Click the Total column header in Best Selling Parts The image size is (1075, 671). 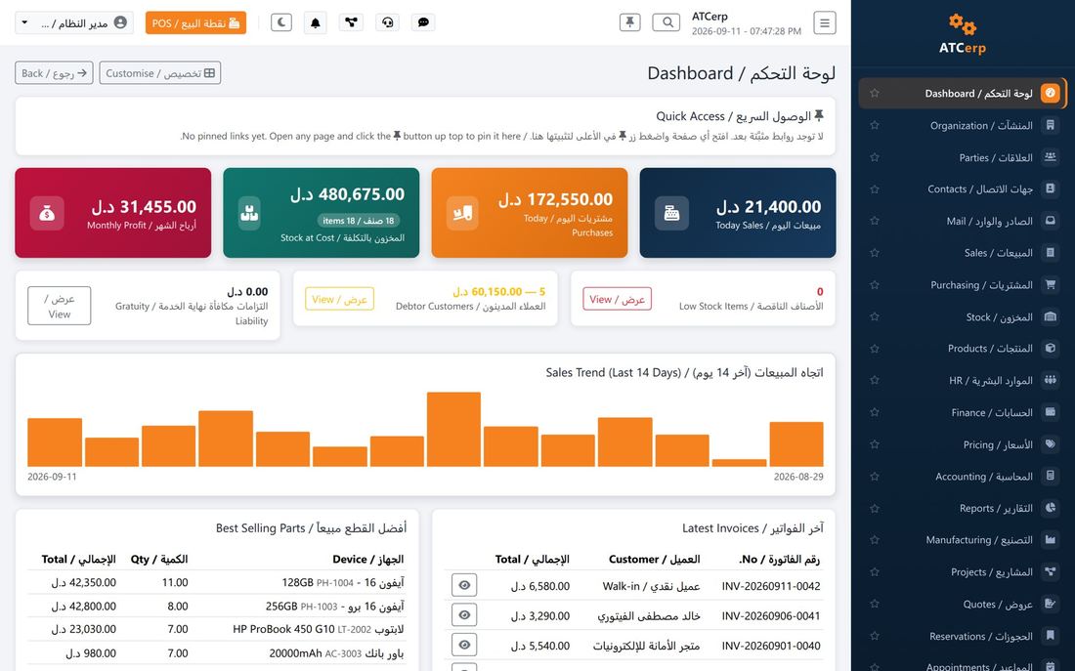click(78, 560)
